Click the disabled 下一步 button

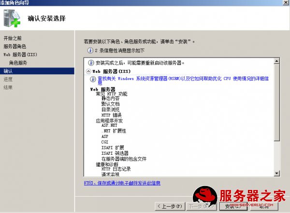[x=202, y=206]
